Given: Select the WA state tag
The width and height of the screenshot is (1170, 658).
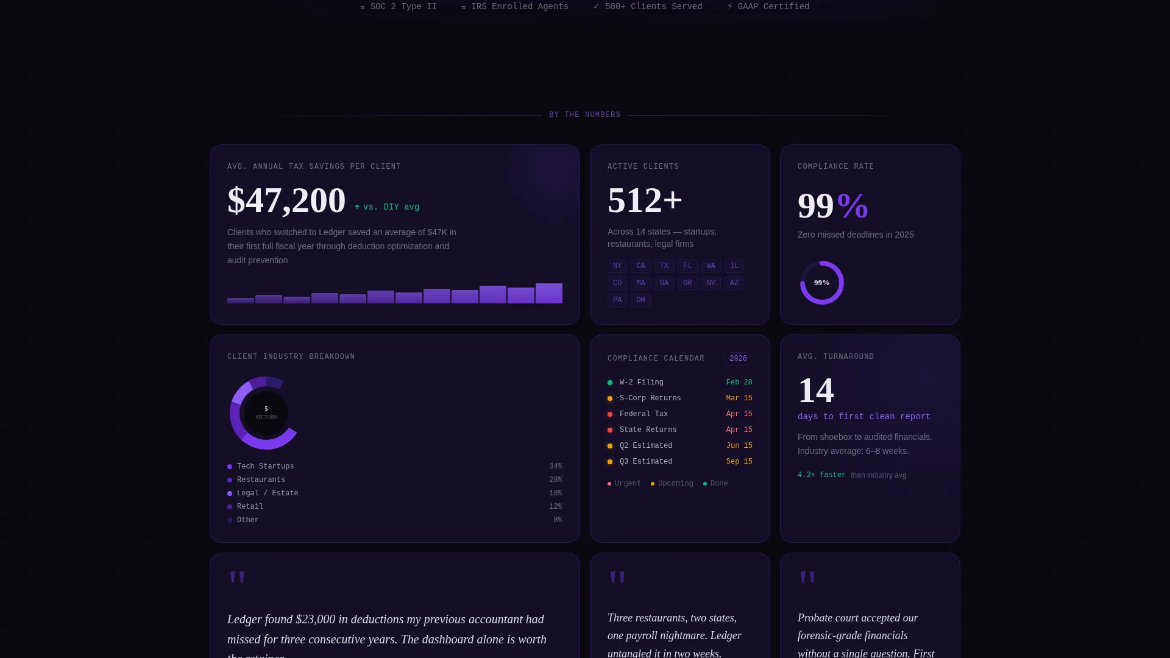Looking at the screenshot, I should click(711, 266).
